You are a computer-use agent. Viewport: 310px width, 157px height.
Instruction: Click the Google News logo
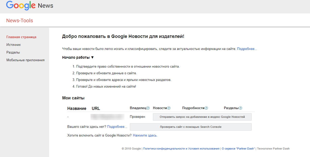click(x=30, y=5)
